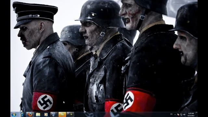Viewport: 208px width, 117px height.
Task: Open the speaker volume control
Action: pyautogui.click(x=184, y=114)
